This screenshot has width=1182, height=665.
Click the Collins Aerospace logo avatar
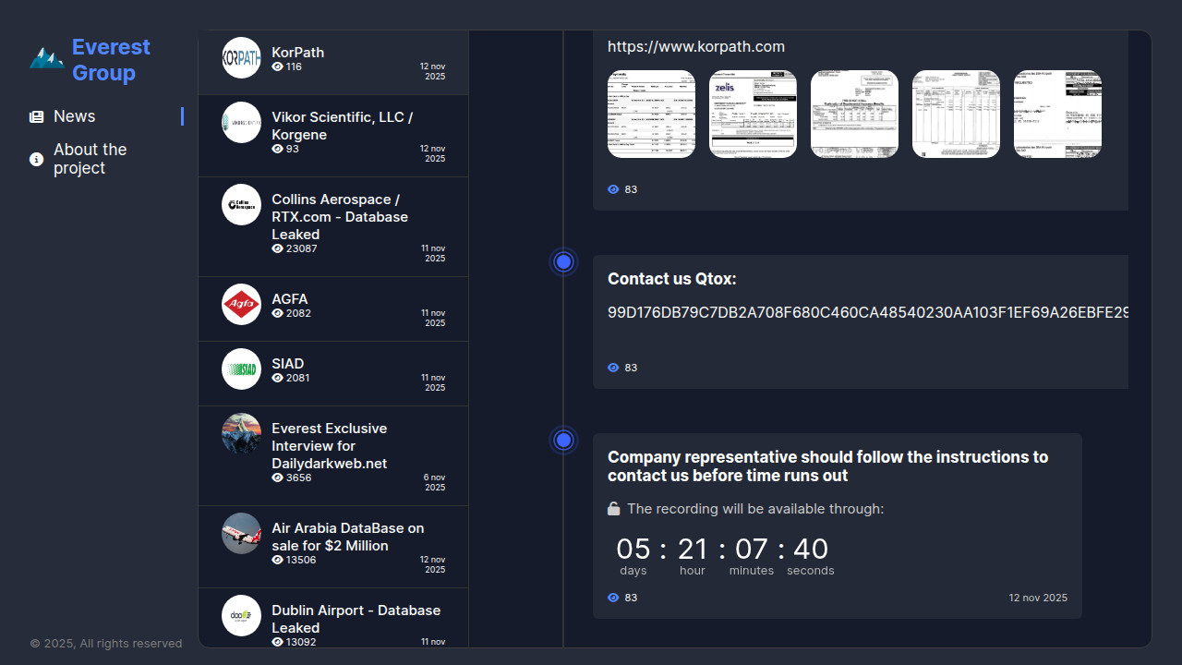(242, 205)
